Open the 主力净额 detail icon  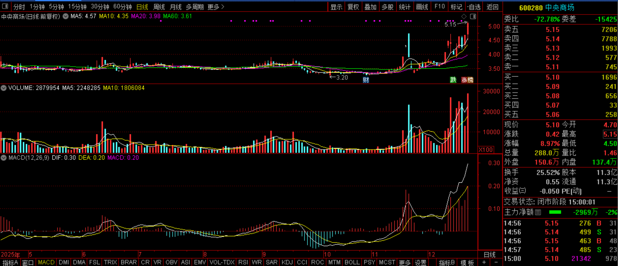tap(538, 212)
